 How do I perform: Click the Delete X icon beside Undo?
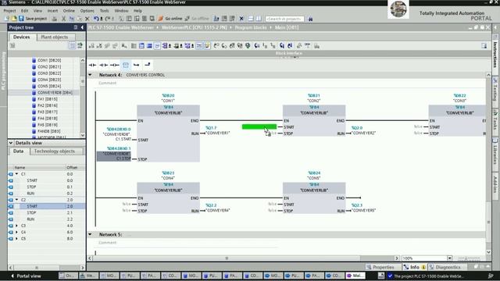[87, 19]
